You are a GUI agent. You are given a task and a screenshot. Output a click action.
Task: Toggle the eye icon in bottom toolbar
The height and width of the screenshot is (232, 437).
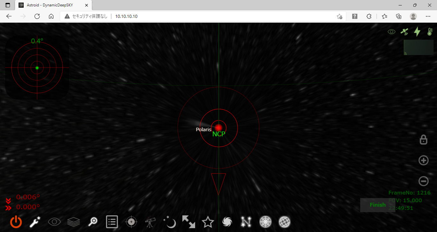[x=54, y=222]
